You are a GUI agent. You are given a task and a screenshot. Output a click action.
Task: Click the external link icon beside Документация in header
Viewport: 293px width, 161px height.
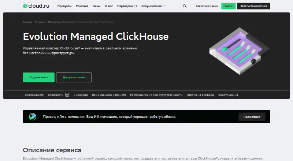point(164,6)
